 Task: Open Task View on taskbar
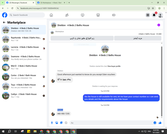16,131
